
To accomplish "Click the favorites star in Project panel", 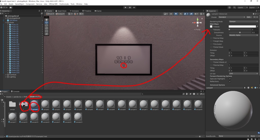I will 198,94.
